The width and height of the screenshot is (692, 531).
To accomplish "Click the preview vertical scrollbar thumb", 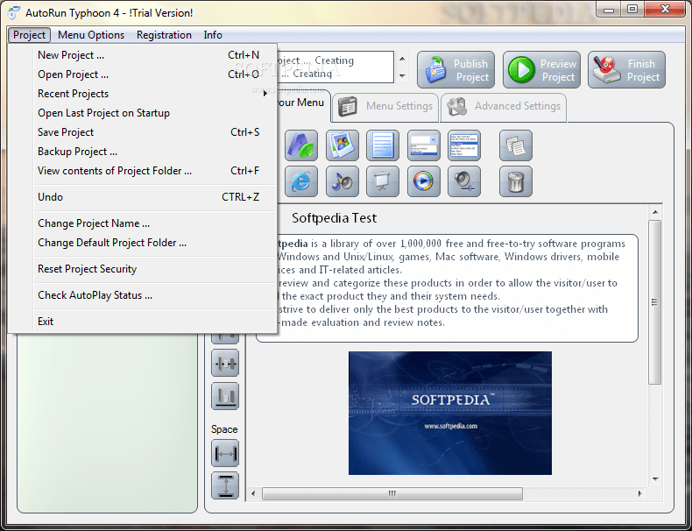I will (655, 302).
